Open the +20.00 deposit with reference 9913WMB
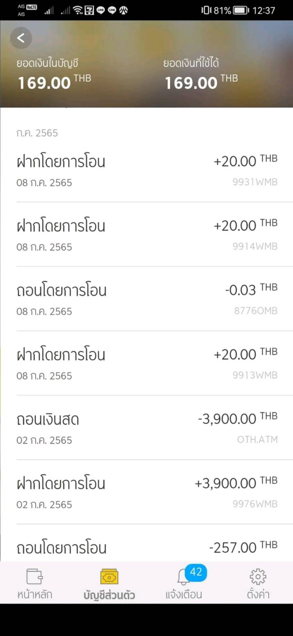 [146, 364]
